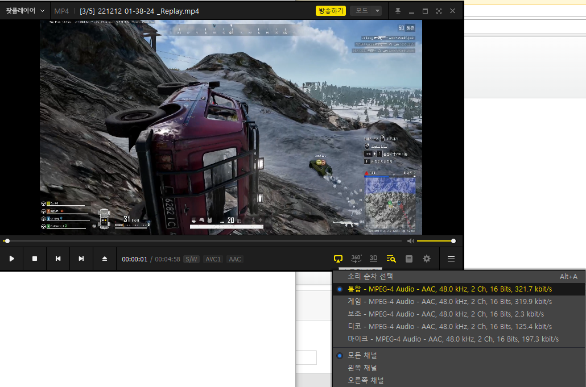The image size is (586, 387).
Task: Play the video
Action: tap(11, 259)
